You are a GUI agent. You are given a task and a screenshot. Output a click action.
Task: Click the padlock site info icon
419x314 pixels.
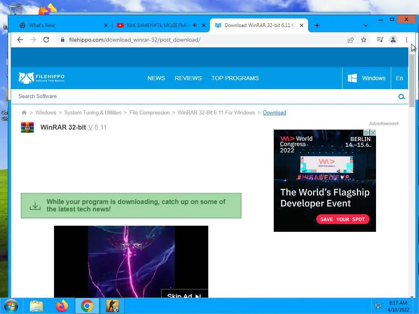click(x=63, y=40)
